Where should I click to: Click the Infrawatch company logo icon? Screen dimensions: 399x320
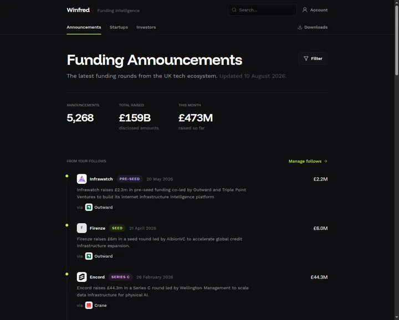pyautogui.click(x=81, y=179)
